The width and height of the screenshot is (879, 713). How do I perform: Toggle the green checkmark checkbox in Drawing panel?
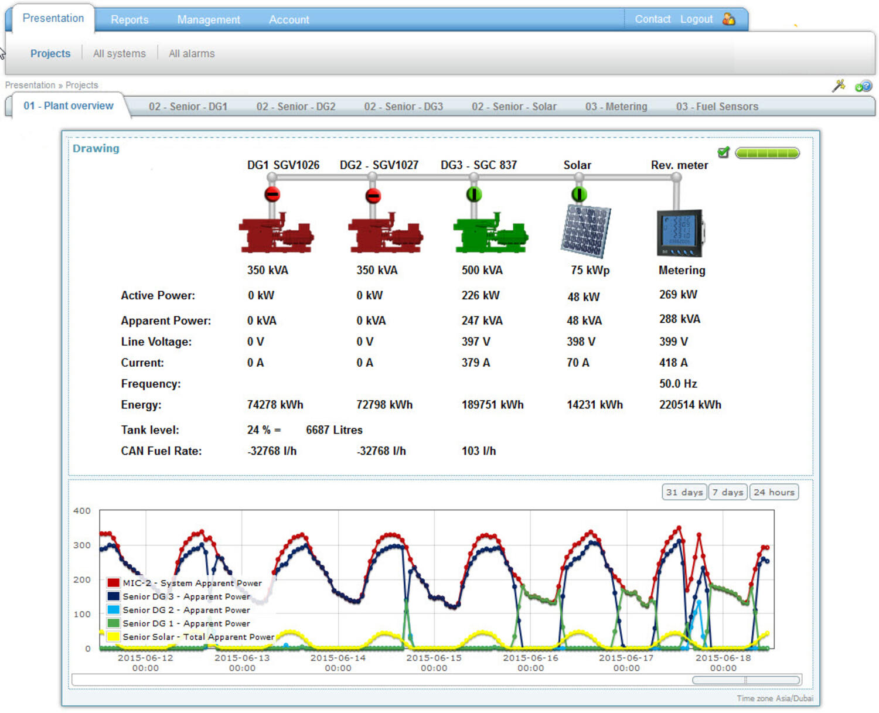724,152
